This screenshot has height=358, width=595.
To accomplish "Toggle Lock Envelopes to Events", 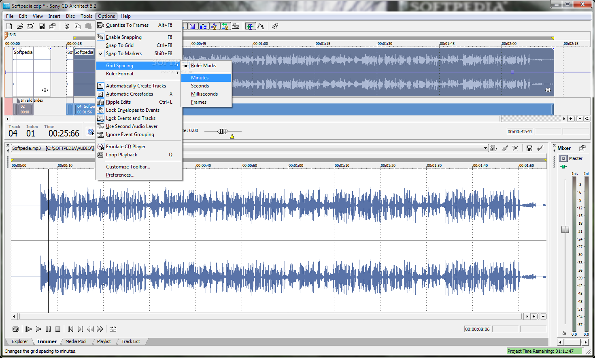I will pyautogui.click(x=139, y=110).
